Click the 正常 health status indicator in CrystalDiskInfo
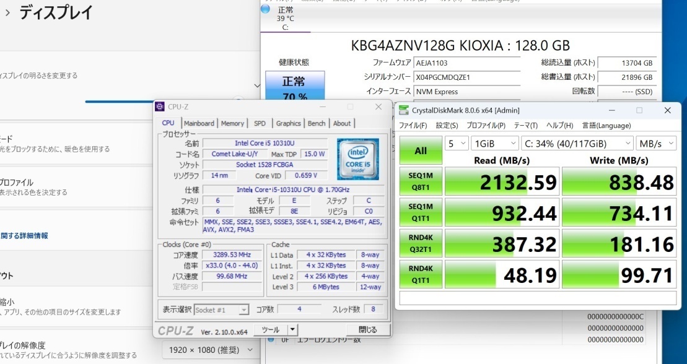This screenshot has width=687, height=364. (x=295, y=82)
